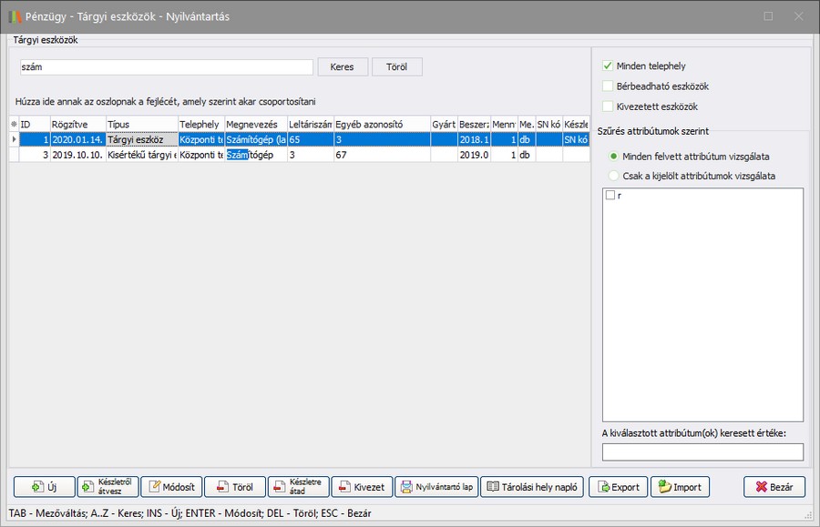820x527 pixels.
Task: Open the Nyilvántartó lap print button
Action: [436, 487]
